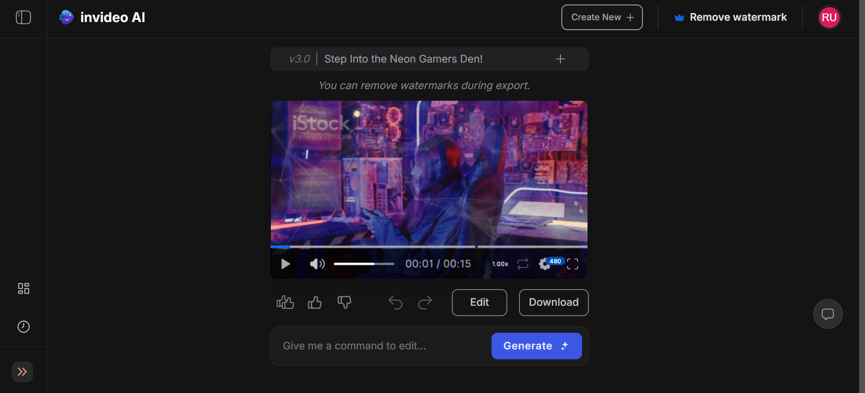Change the 1.00x playback speed
Image resolution: width=865 pixels, height=393 pixels.
point(500,264)
